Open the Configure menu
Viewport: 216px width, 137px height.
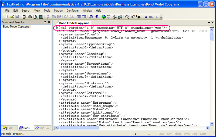(72, 10)
